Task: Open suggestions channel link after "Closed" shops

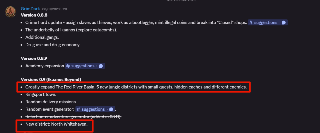Action: coord(266,23)
